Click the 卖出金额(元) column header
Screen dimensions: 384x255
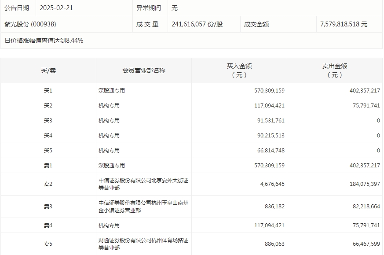click(x=335, y=70)
